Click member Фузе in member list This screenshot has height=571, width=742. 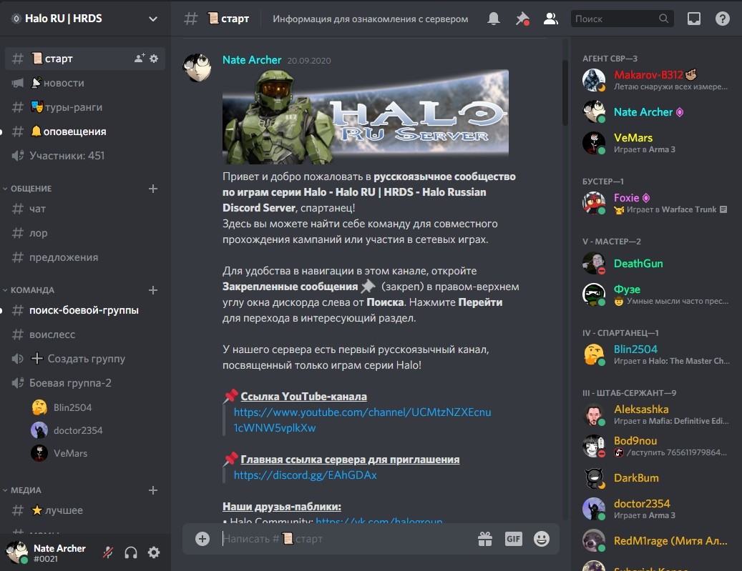(657, 294)
